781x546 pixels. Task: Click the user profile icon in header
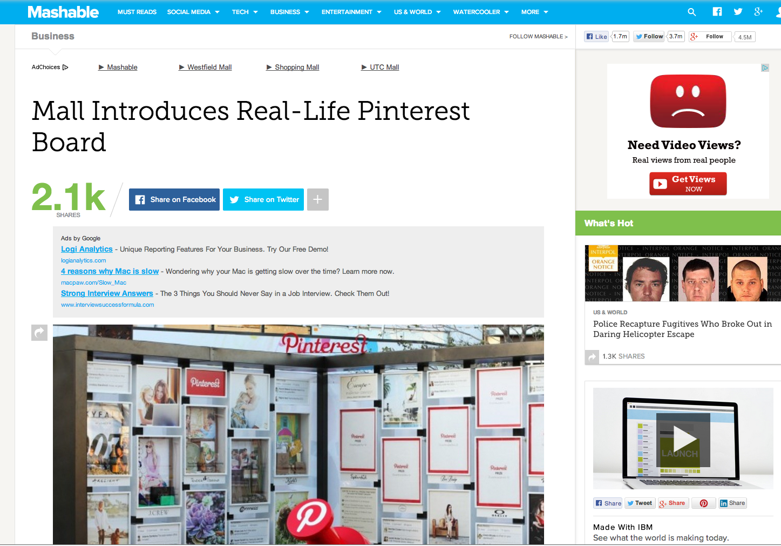click(x=778, y=12)
